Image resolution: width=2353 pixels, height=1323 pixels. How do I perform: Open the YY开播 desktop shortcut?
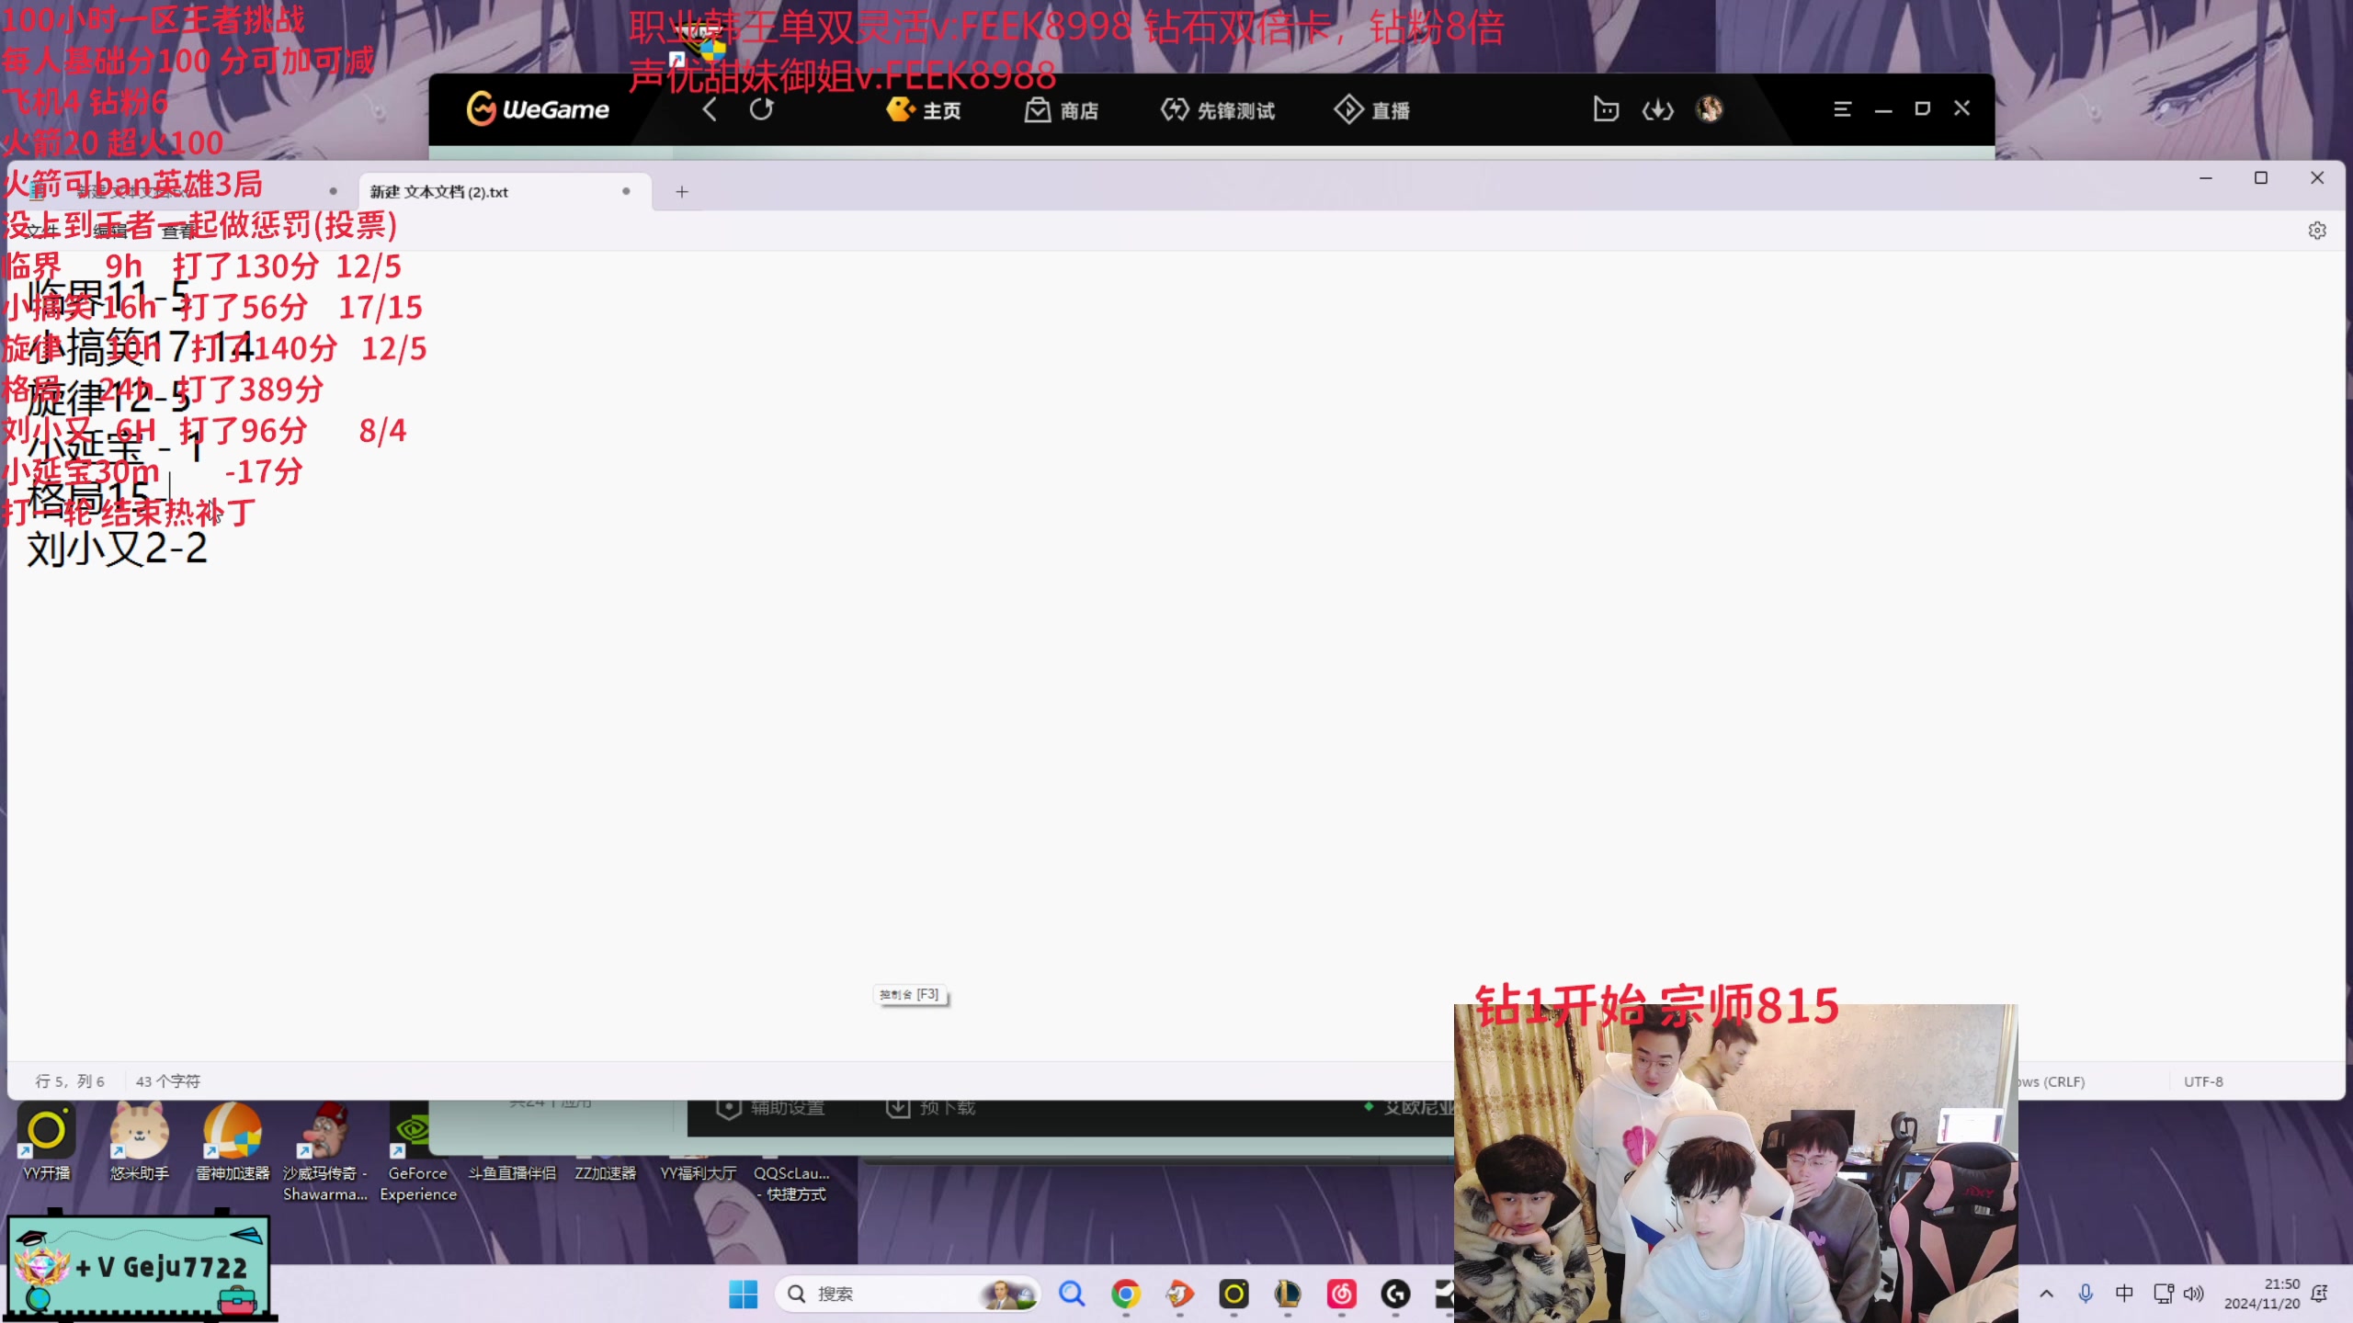[46, 1144]
